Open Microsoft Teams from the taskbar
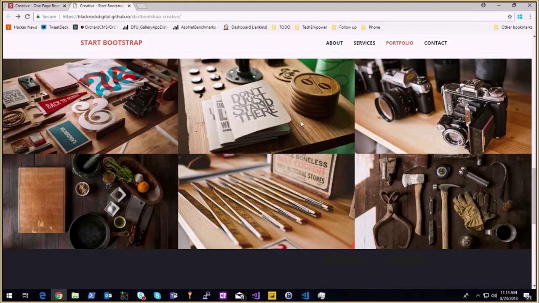Viewport: 539px width, 303px height. (173, 295)
